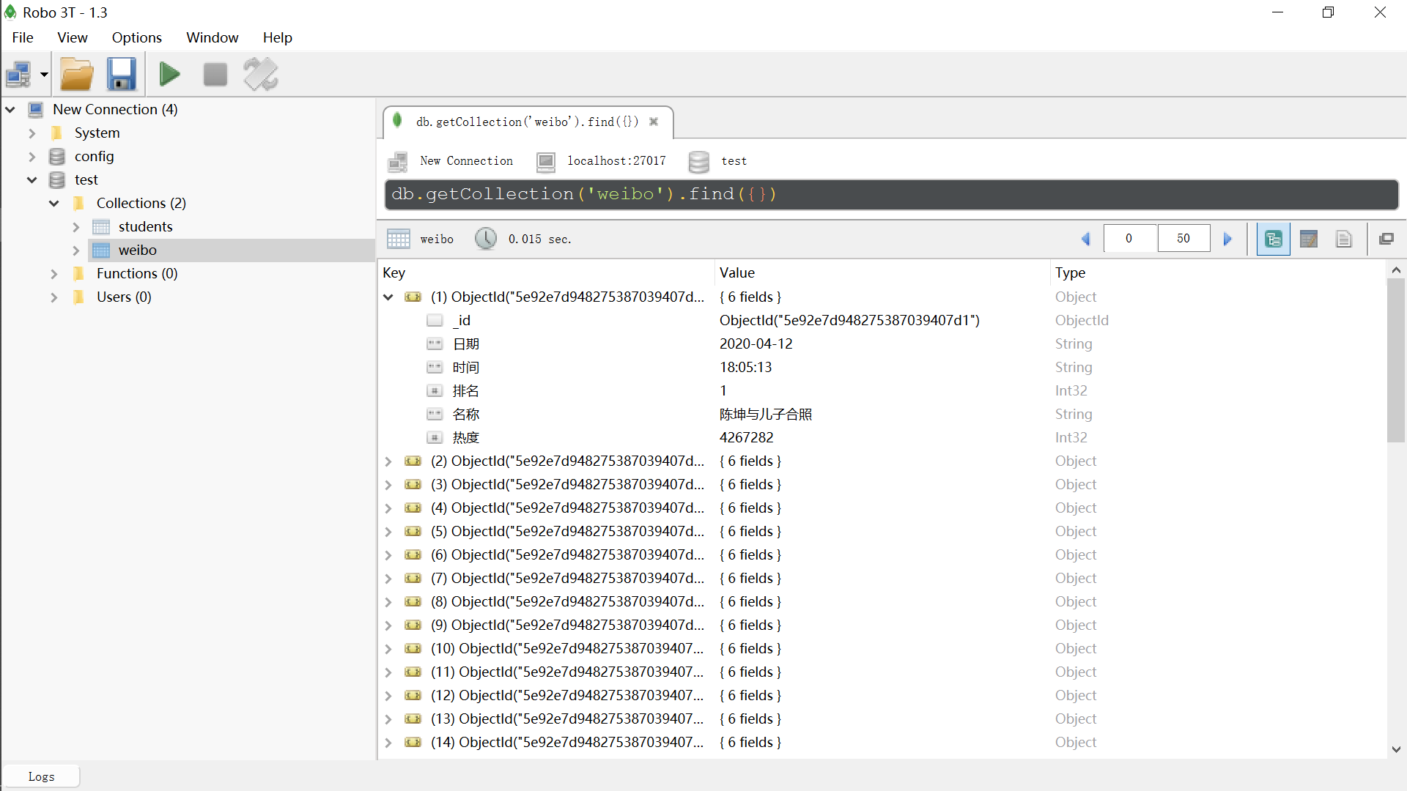This screenshot has height=791, width=1407.
Task: Click the gray Stop execution button
Action: tap(215, 75)
